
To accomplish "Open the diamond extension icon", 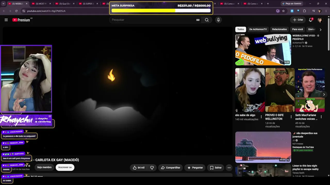I will pos(298,11).
